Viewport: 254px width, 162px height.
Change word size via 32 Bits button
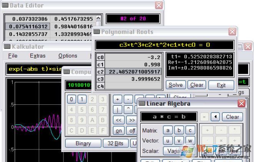115,143
